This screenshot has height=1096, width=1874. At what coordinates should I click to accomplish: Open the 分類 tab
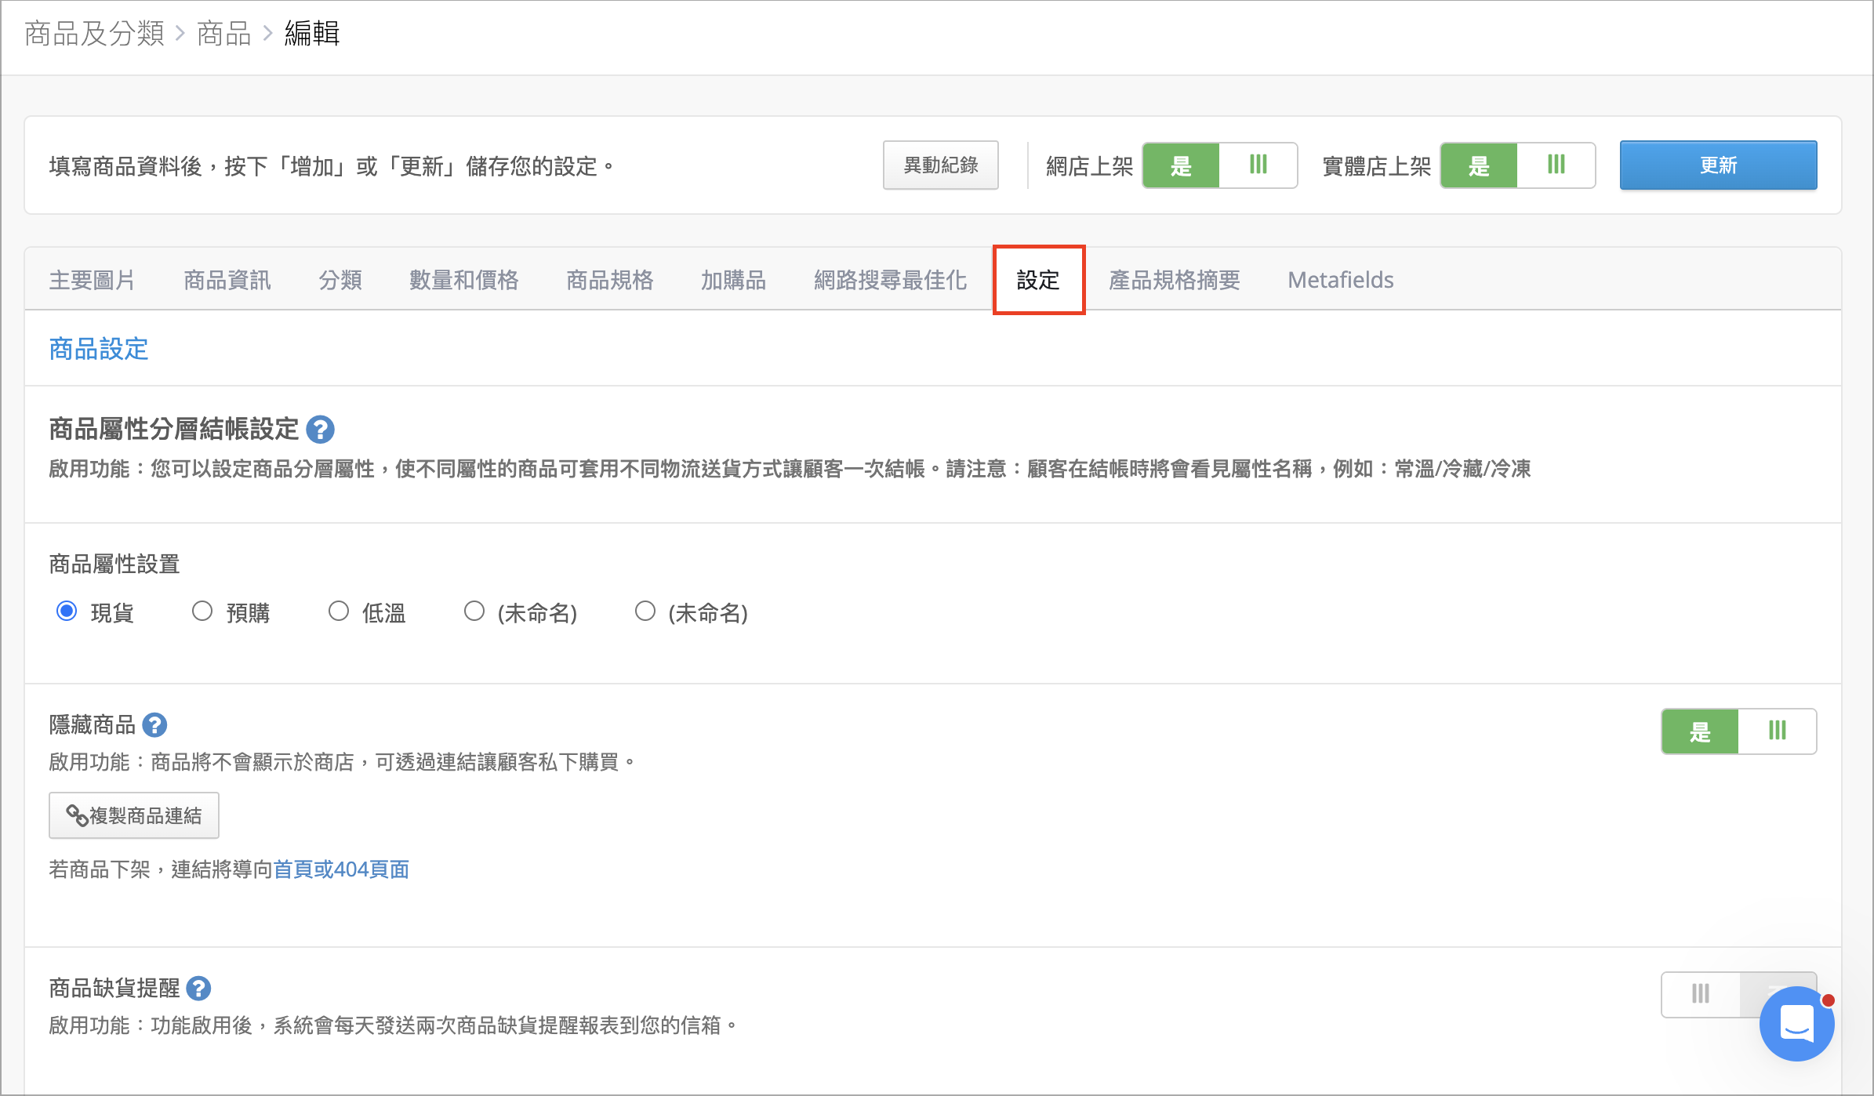click(x=340, y=280)
